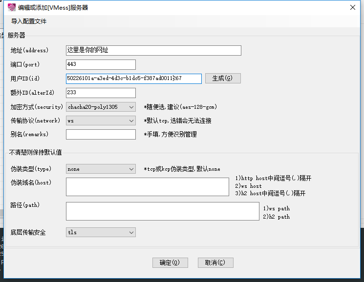Open the 伪装类型(type) dropdown showing none
Image resolution: width=364 pixels, height=282 pixels.
click(x=101, y=169)
